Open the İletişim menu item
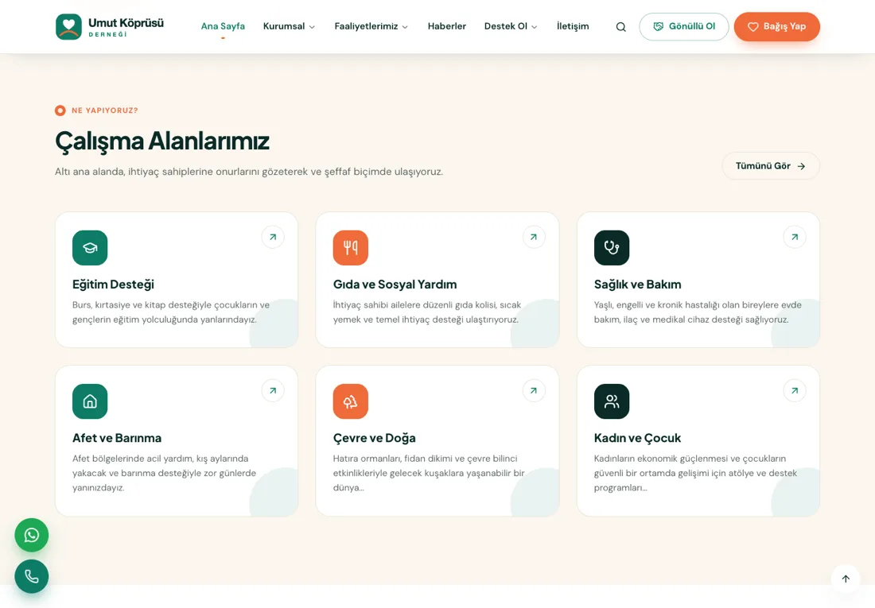Screen dimensions: 875x608 [573, 26]
